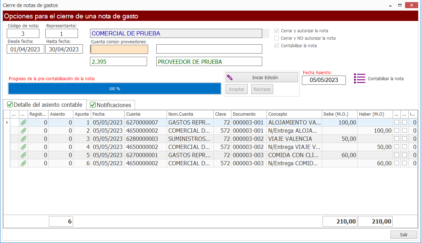Focus the Cuenta común proveedores input field
The image size is (421, 243).
point(119,49)
